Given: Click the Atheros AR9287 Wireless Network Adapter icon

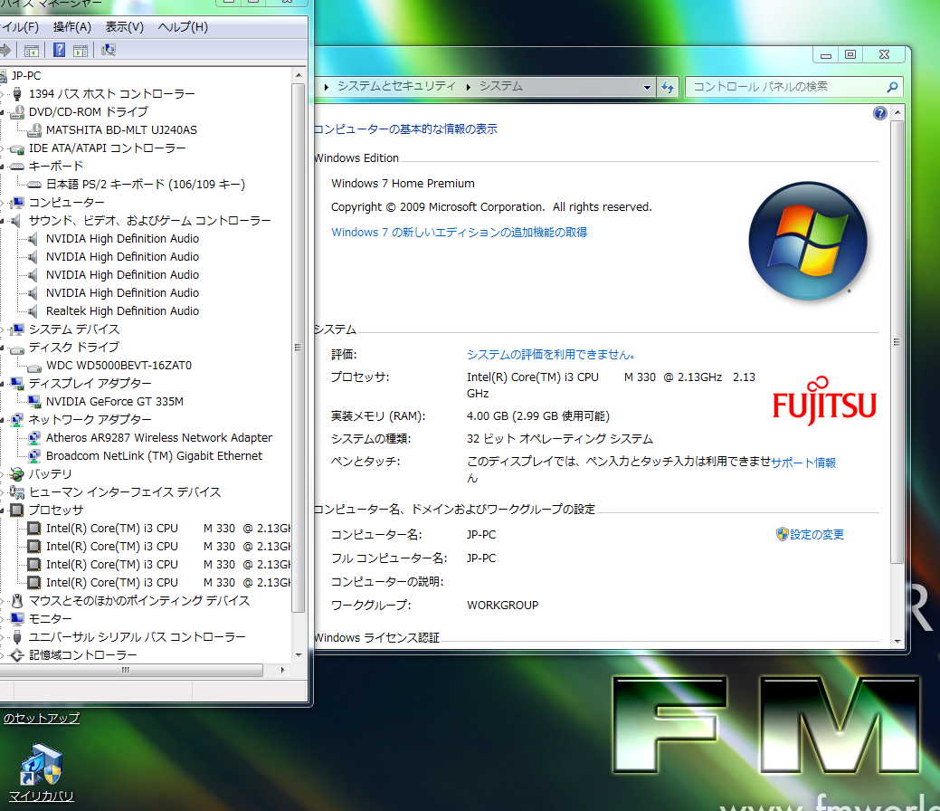Looking at the screenshot, I should tap(34, 438).
